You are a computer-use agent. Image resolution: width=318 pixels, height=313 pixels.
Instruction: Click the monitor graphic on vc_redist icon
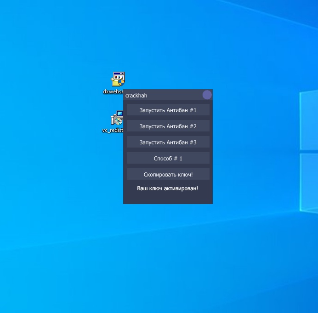(x=120, y=114)
